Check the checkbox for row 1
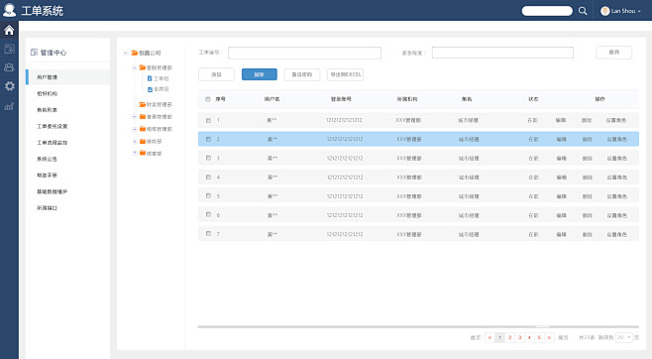 click(x=208, y=120)
